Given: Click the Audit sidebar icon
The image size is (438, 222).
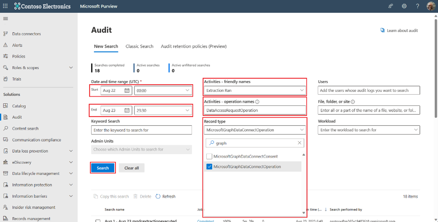Looking at the screenshot, I should (5, 117).
